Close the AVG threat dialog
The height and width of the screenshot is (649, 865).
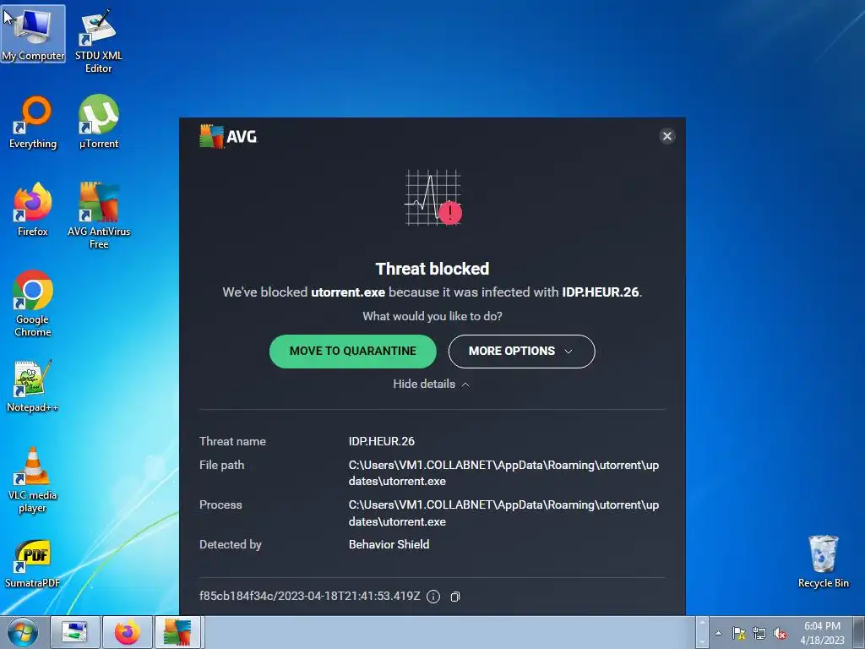pos(667,136)
